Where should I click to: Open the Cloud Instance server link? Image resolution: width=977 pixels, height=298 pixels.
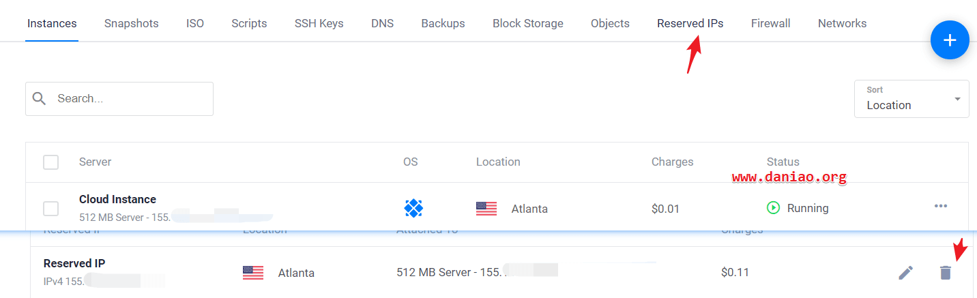click(117, 199)
